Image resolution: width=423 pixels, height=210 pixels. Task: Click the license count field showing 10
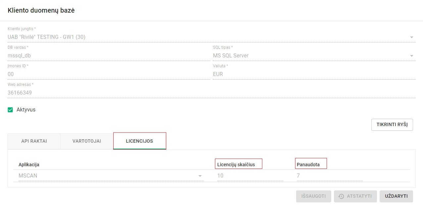click(250, 176)
